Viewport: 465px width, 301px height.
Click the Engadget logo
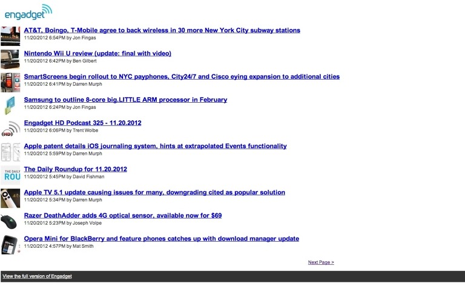coord(28,12)
